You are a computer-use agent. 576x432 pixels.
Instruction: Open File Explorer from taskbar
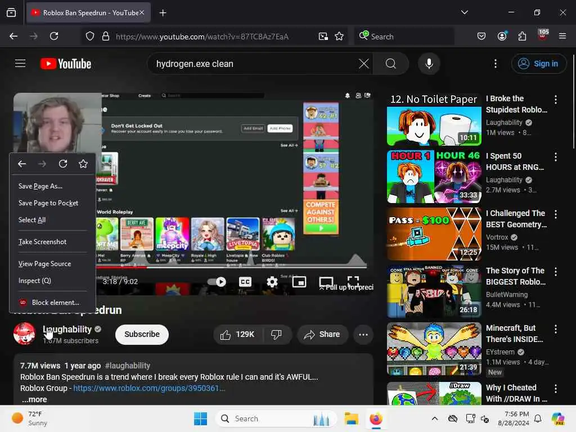click(x=351, y=418)
